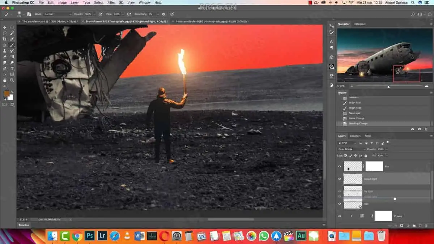434x244 pixels.
Task: Open Google Chrome from the Dock
Action: [77, 236]
